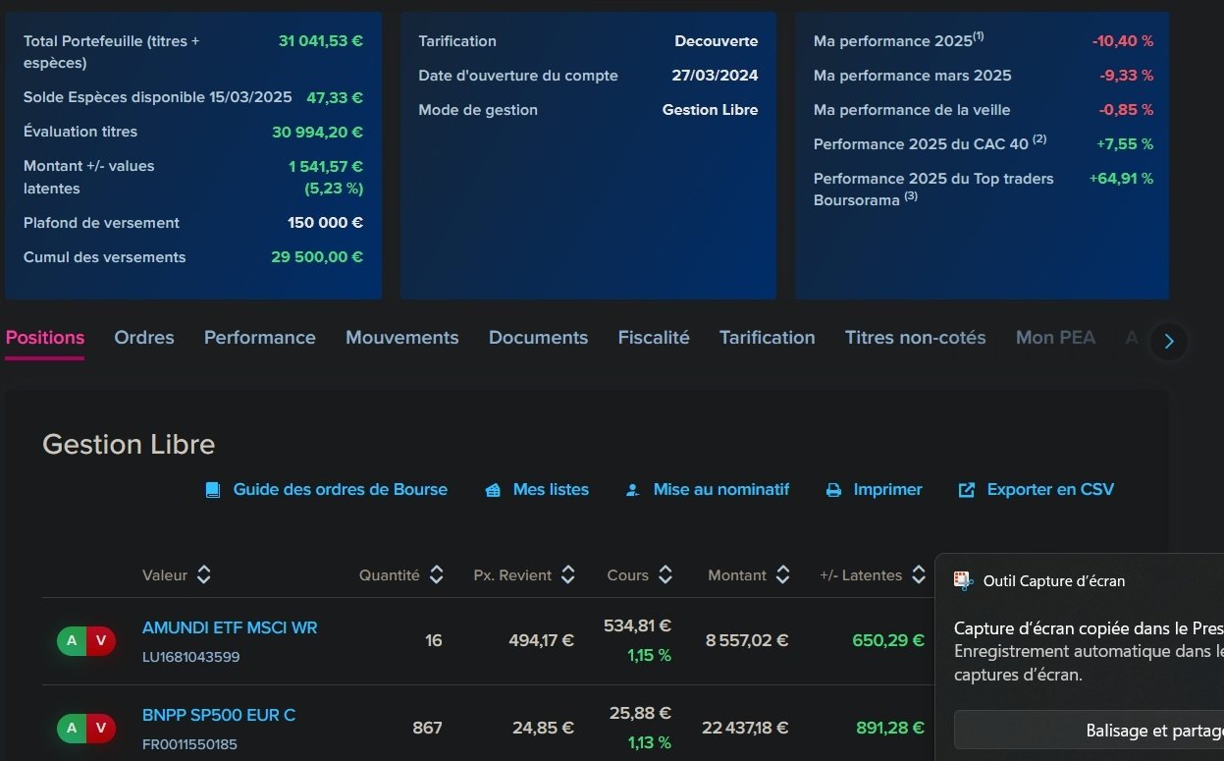Screen dimensions: 1224x761
Task: Click the Gestion Libre section heading
Action: coord(129,445)
